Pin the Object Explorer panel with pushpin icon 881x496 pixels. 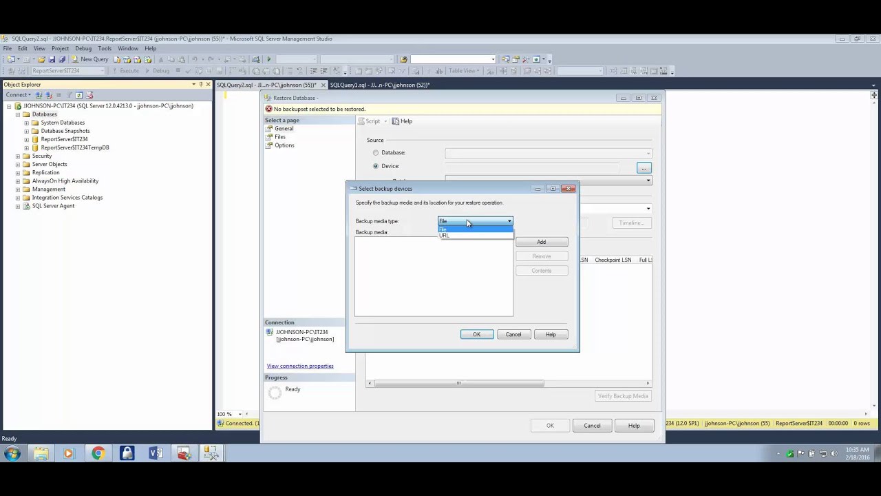(x=200, y=84)
